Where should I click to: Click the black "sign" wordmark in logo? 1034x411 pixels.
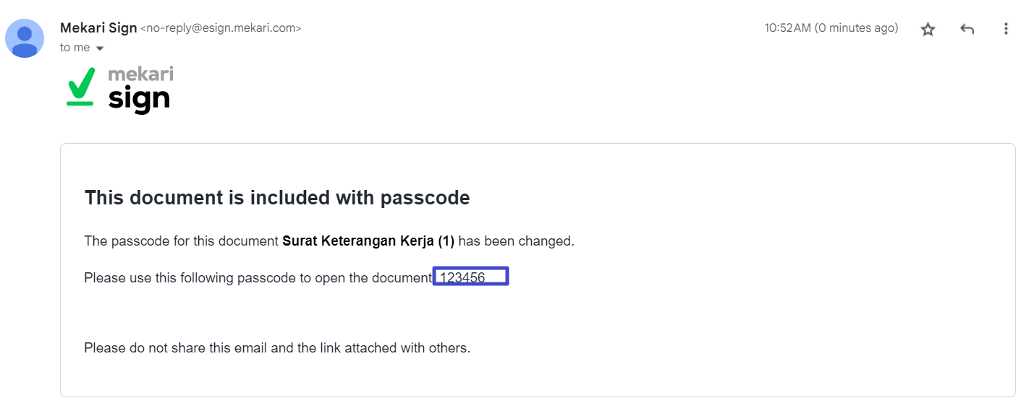coord(139,99)
